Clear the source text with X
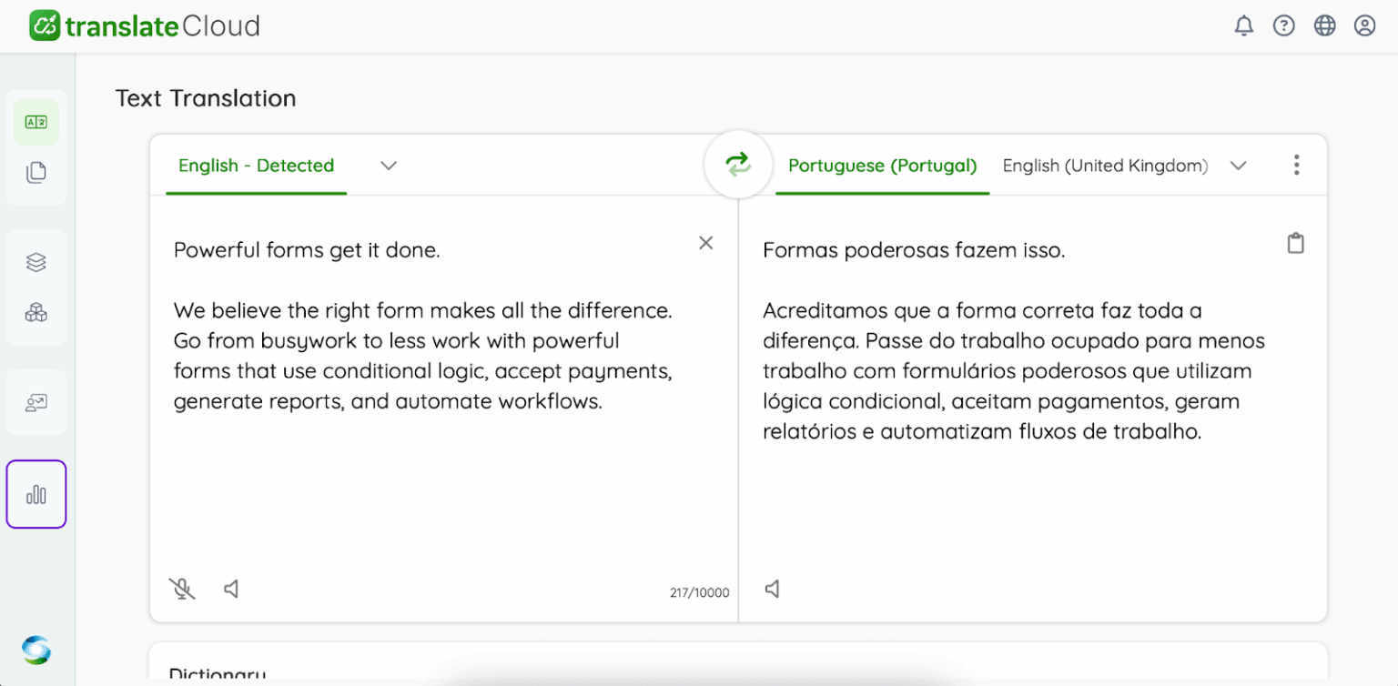Viewport: 1398px width, 686px height. (705, 243)
